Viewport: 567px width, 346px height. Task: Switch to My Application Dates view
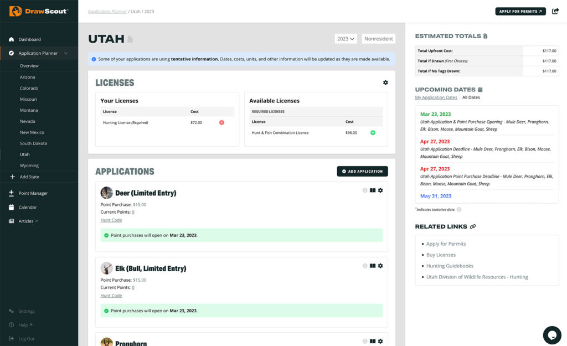point(436,97)
